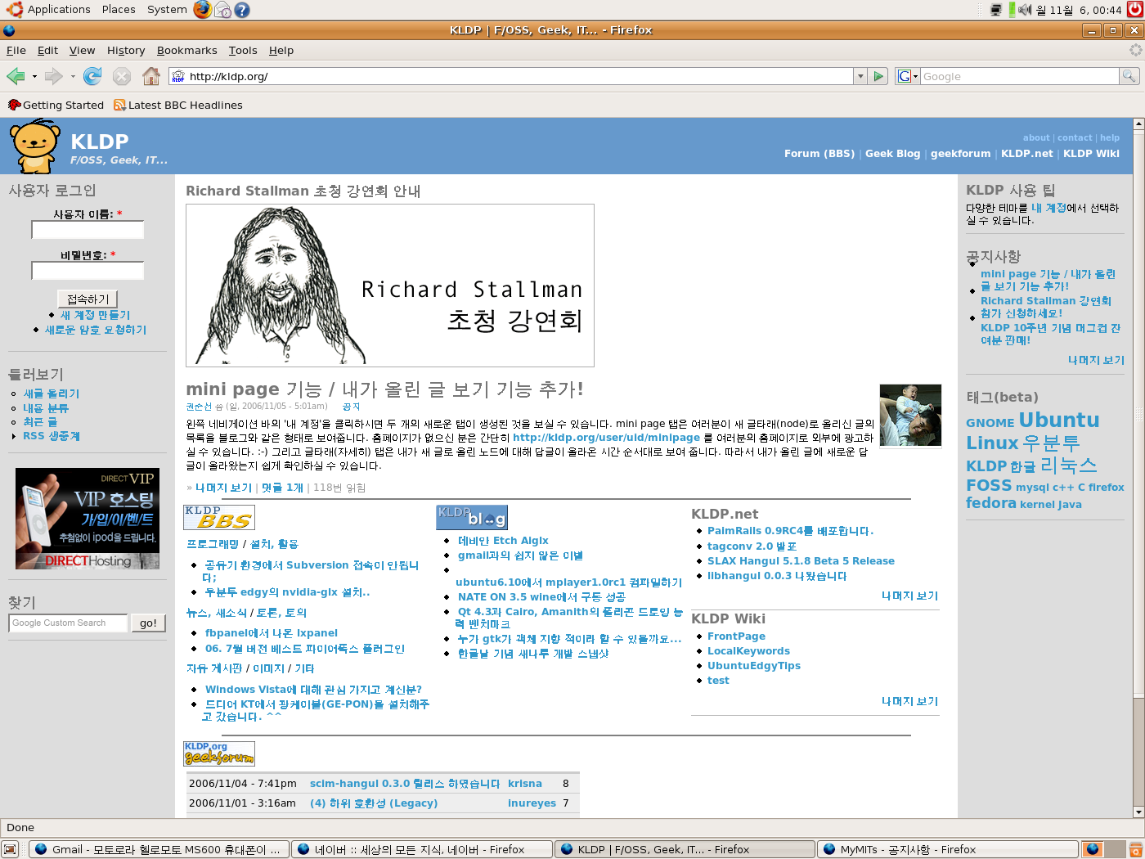Expand the address bar URL dropdown
1145x859 pixels.
pos(860,76)
